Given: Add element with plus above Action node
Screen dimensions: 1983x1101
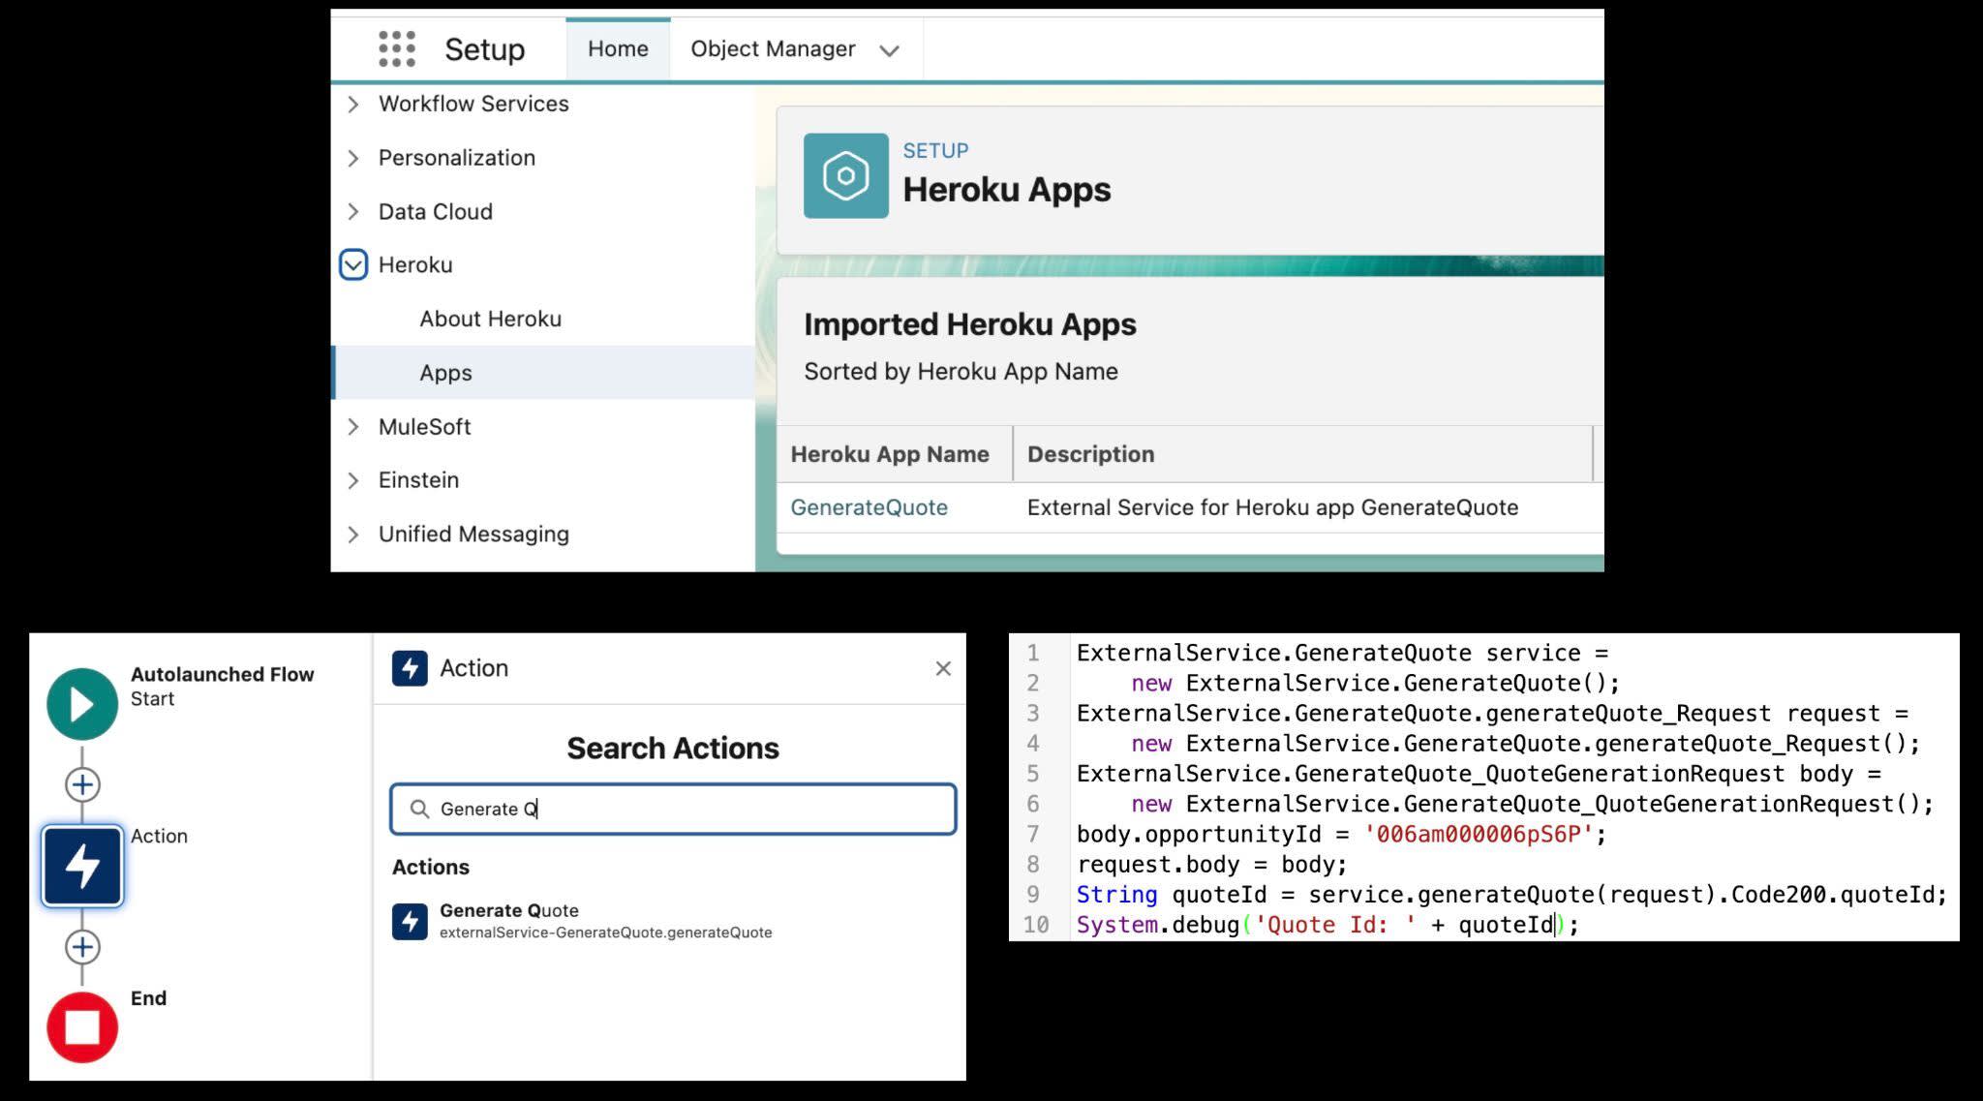Looking at the screenshot, I should [x=82, y=784].
